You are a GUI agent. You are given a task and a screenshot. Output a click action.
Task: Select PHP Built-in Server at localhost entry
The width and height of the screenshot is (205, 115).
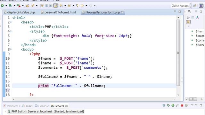[x=46, y=111]
